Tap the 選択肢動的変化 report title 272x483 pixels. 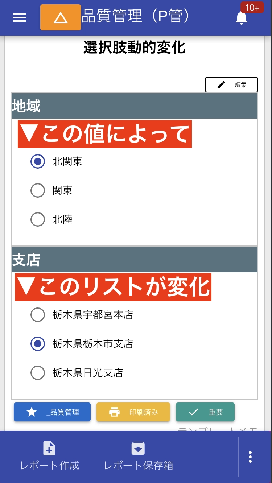point(133,48)
